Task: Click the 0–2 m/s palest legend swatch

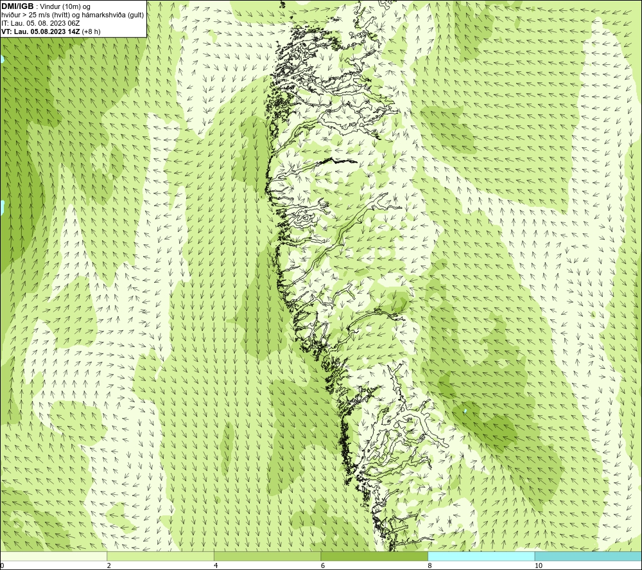Action: 54,556
